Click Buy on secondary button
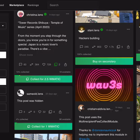This screenshot has height=140, width=140. pos(104,61)
